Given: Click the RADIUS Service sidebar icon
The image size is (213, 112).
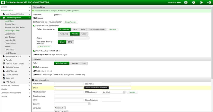Looking at the screenshot, I should point(4,67).
